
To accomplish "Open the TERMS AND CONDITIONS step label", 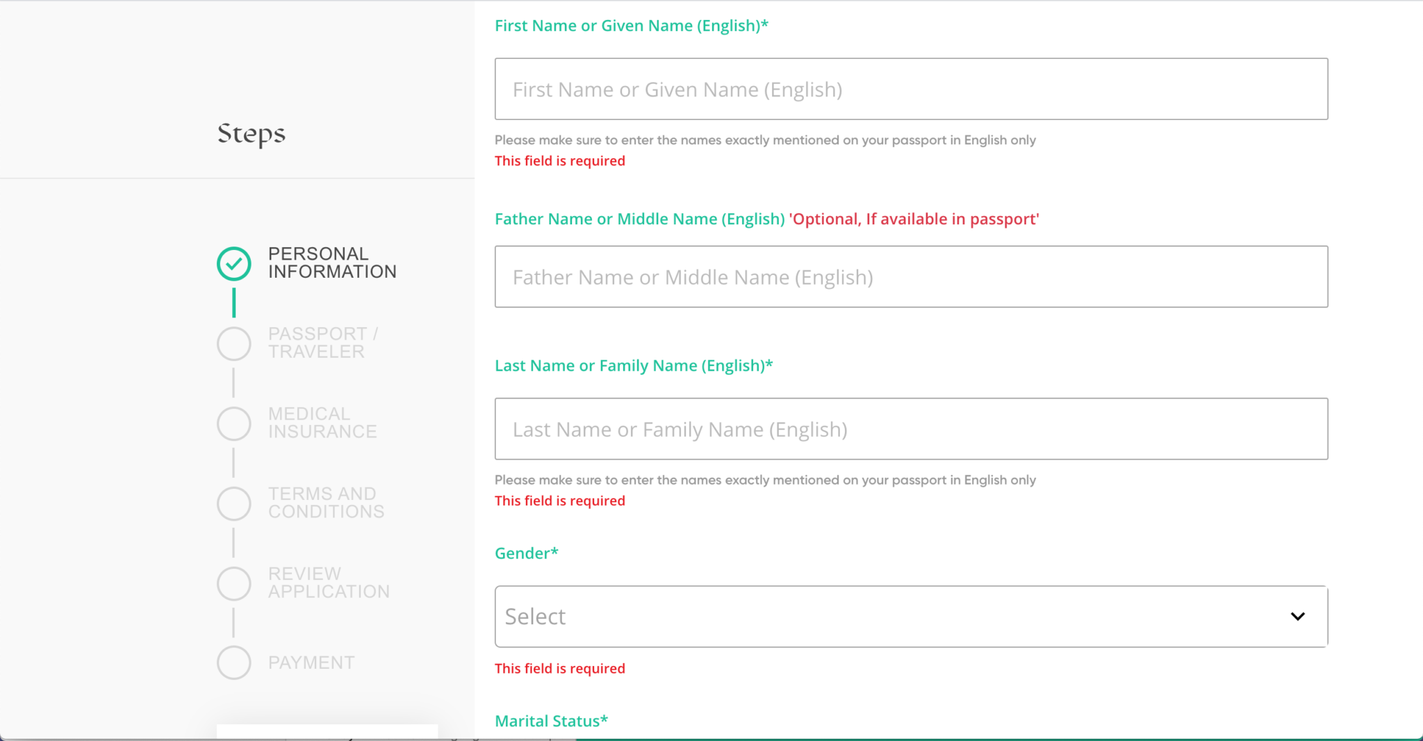I will [326, 503].
